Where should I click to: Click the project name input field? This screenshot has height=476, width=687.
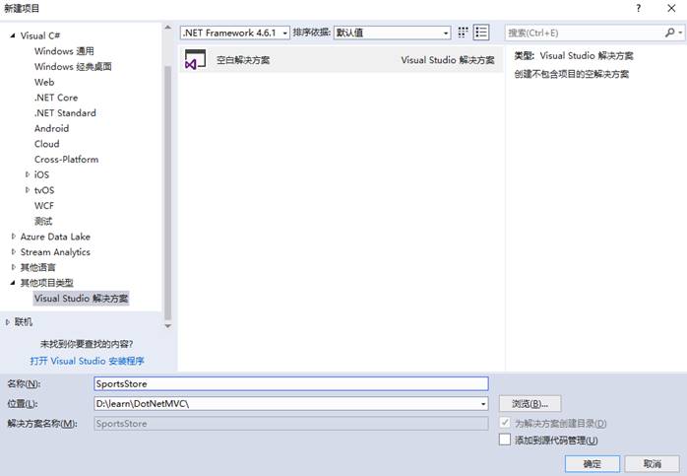(x=291, y=384)
